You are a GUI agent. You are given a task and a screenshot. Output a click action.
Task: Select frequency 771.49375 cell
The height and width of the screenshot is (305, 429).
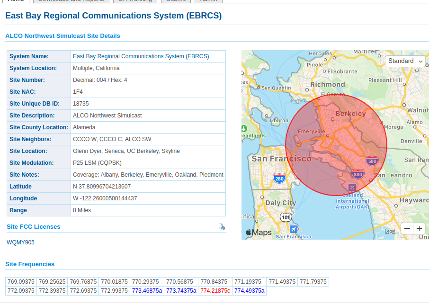[282, 282]
